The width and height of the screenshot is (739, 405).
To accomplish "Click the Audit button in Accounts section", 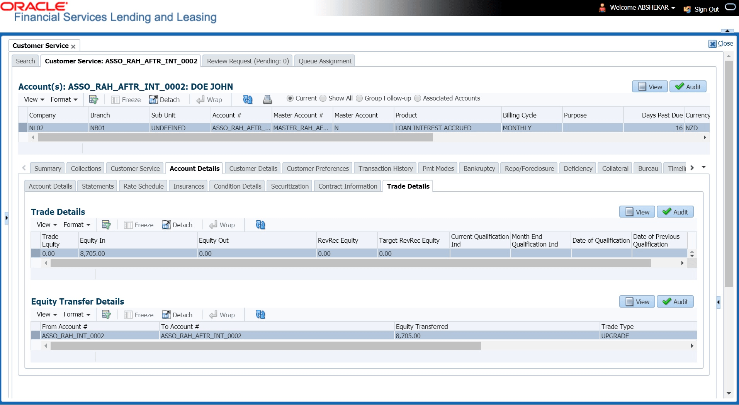I will [x=688, y=87].
